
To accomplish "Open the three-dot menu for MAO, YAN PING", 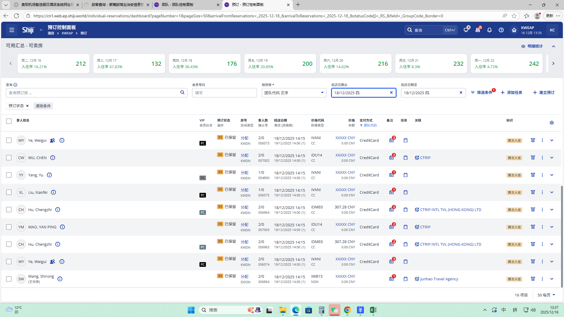I will (542, 227).
